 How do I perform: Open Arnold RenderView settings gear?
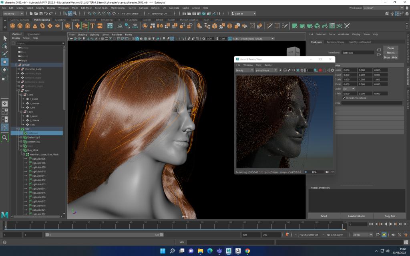tap(333, 70)
